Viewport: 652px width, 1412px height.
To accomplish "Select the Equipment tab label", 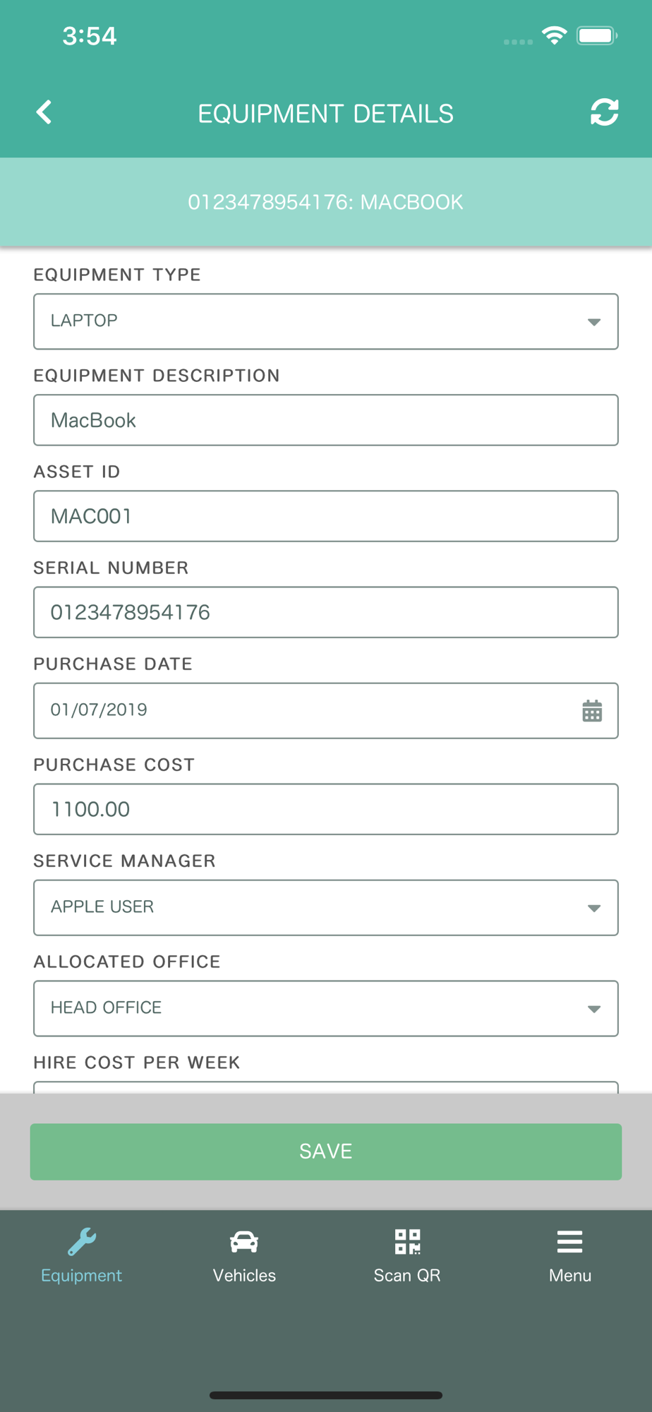I will point(82,1276).
